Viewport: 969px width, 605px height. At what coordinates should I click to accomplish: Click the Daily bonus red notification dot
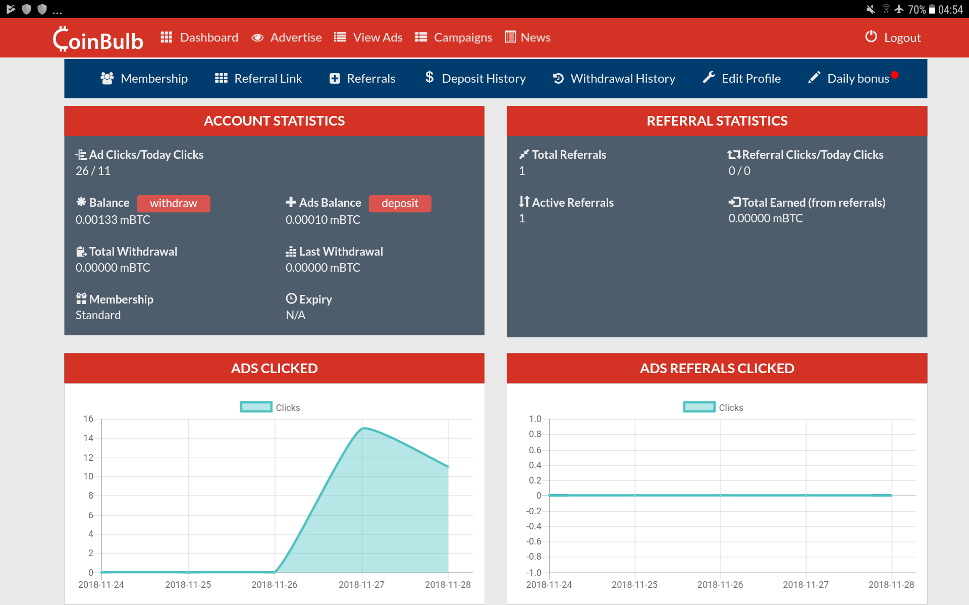click(x=895, y=75)
